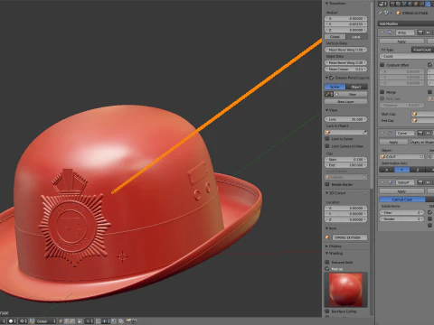The height and width of the screenshot is (325, 434).
Task: Choose Z deformation axis in Curve modifier
Action: (418, 170)
